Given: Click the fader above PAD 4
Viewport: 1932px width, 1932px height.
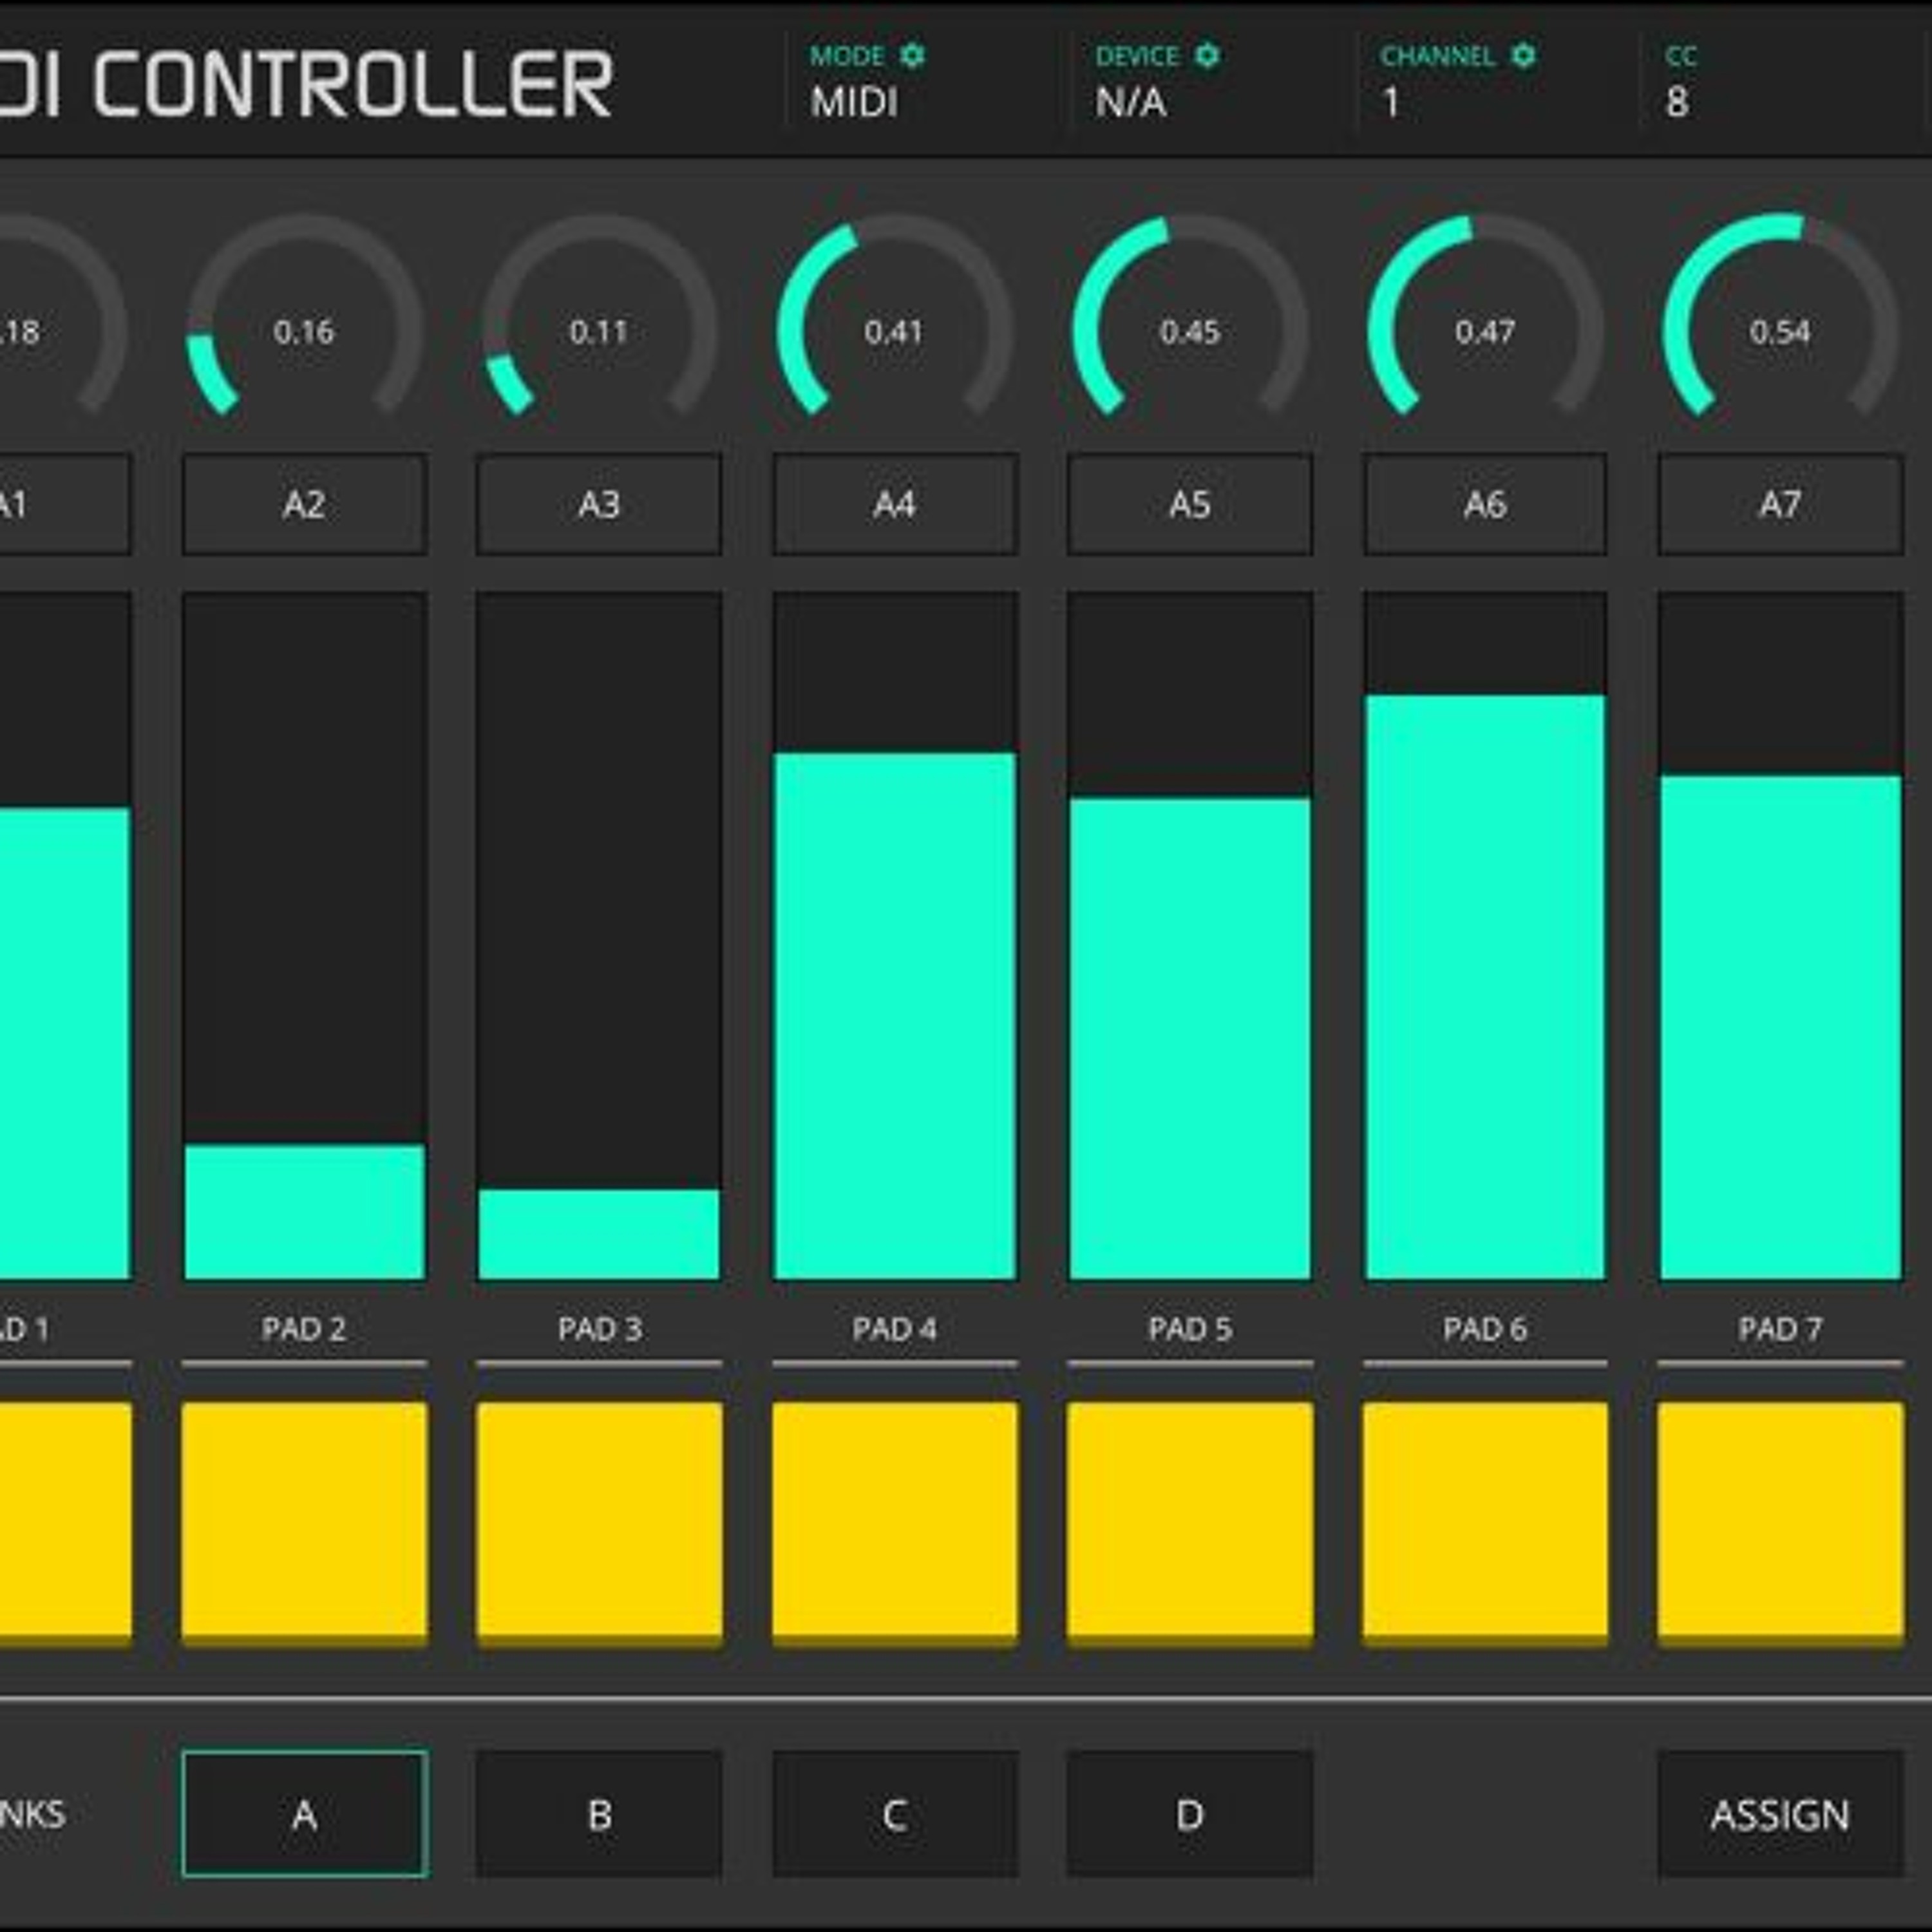Looking at the screenshot, I should (x=895, y=936).
